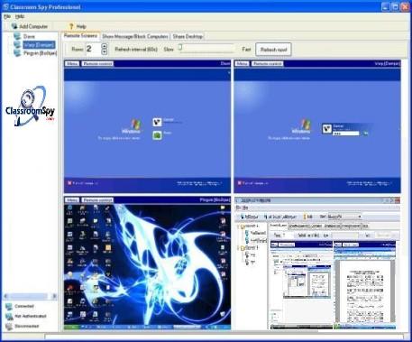
Task: Open the Menu dropdown on Vixy's screen
Action: pos(243,64)
